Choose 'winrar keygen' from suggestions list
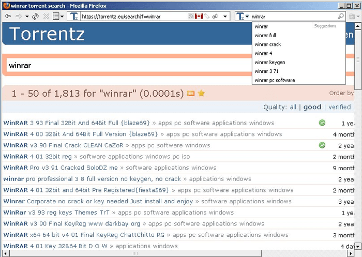 coord(269,63)
